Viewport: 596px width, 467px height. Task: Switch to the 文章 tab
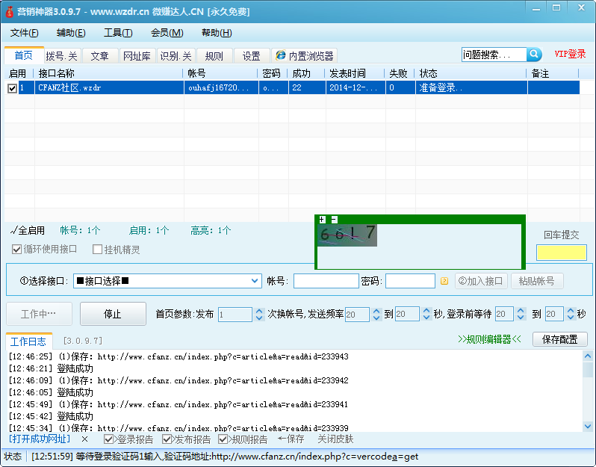point(100,56)
